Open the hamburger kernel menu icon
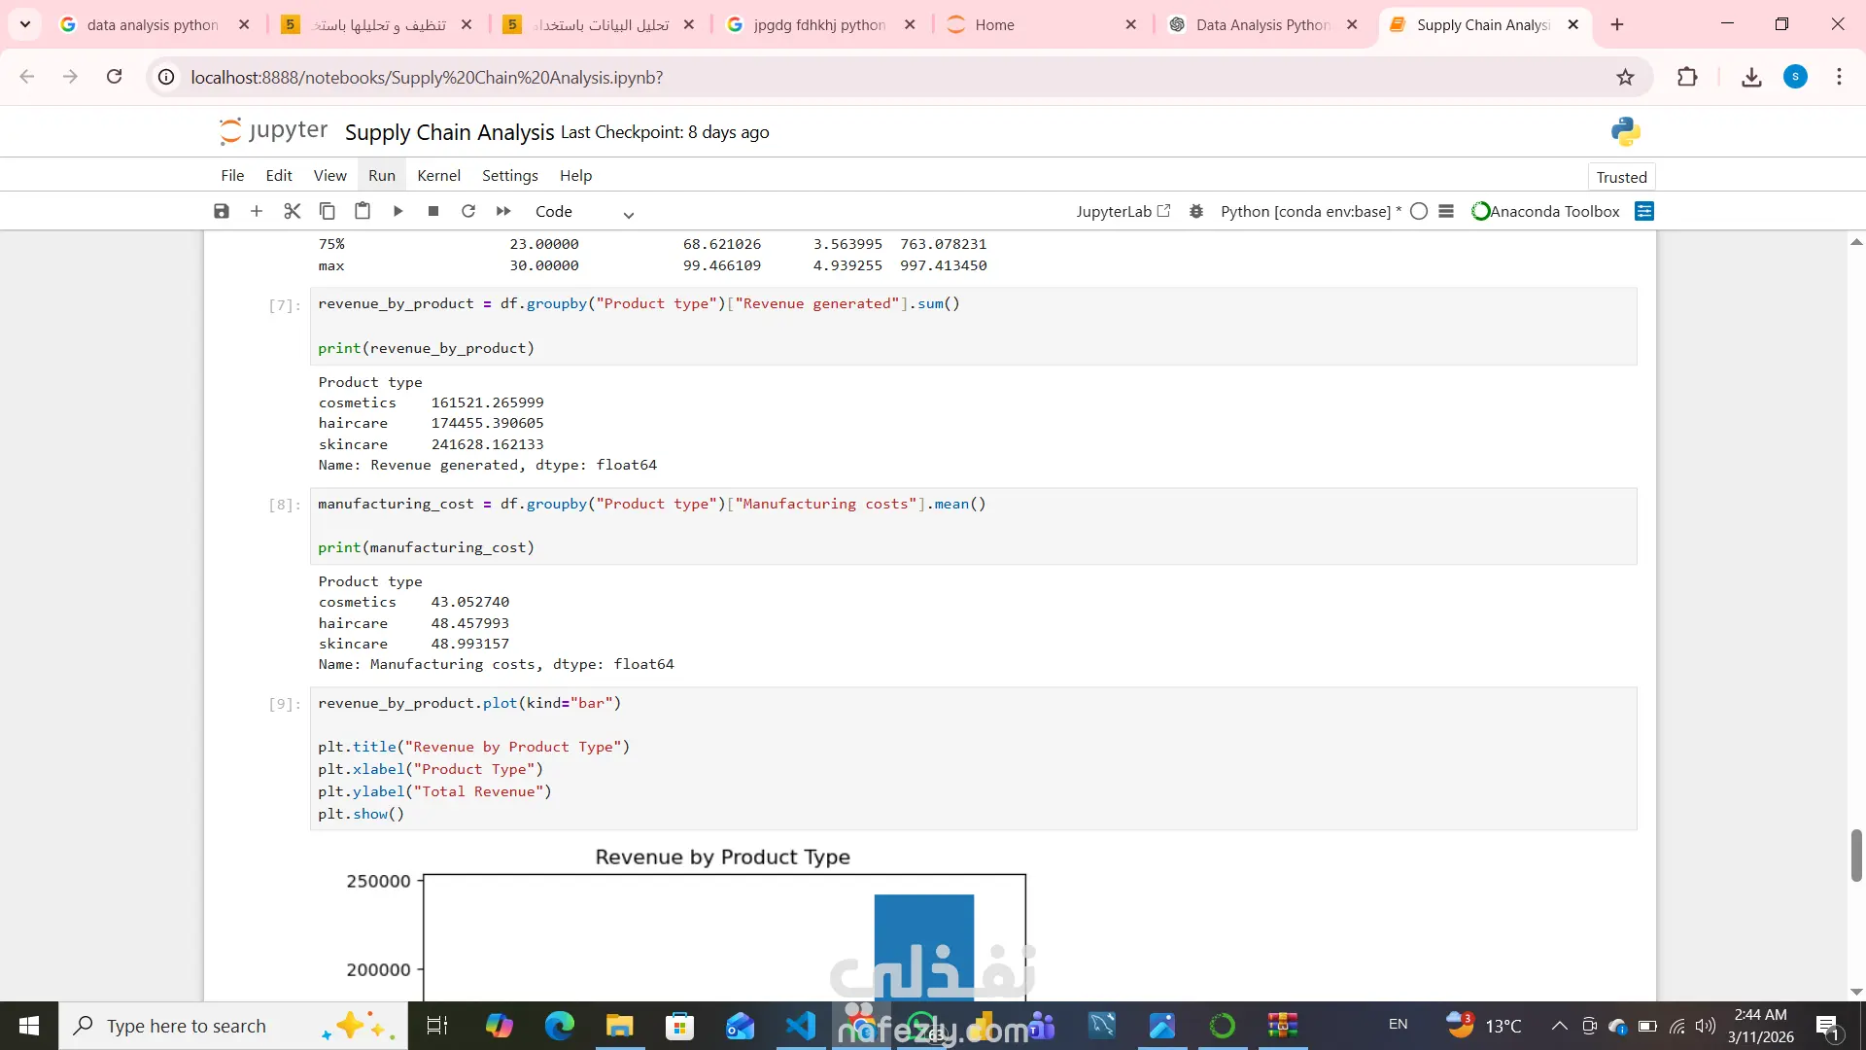The width and height of the screenshot is (1866, 1050). point(1446,211)
